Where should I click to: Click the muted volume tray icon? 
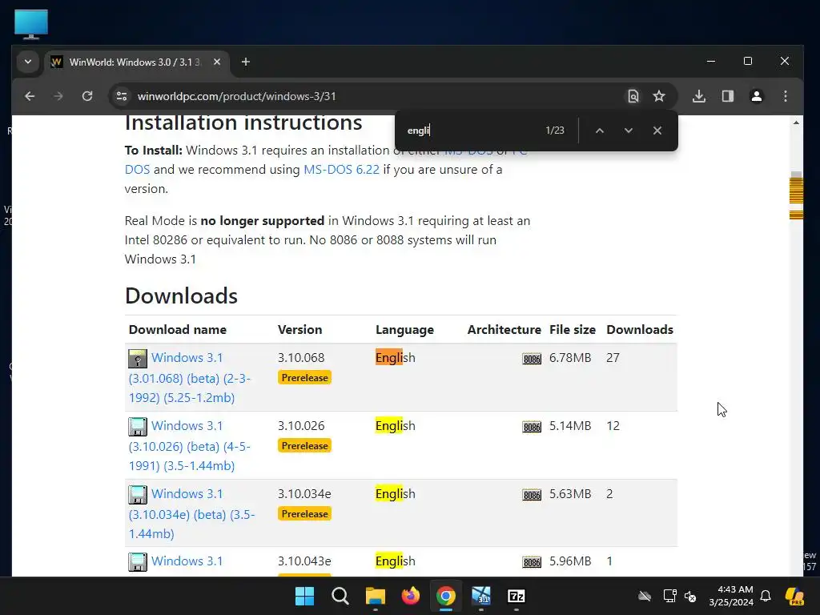[x=690, y=596]
